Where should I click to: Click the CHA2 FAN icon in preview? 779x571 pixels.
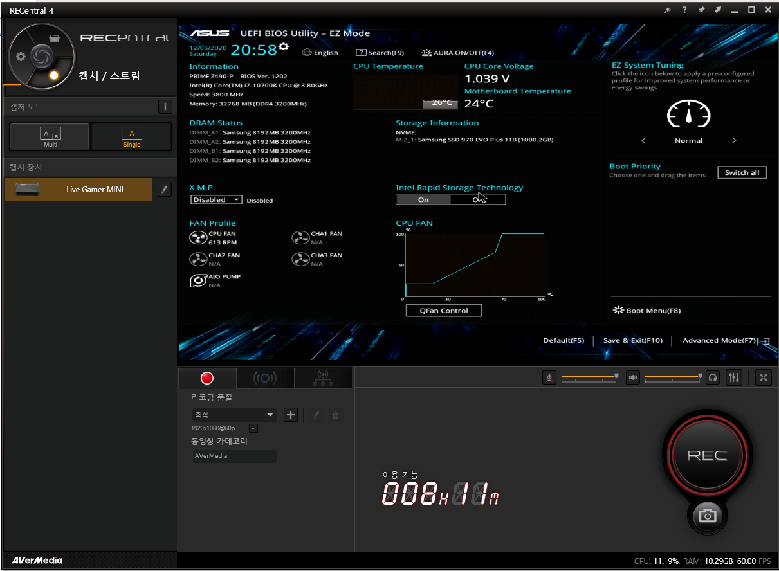197,260
